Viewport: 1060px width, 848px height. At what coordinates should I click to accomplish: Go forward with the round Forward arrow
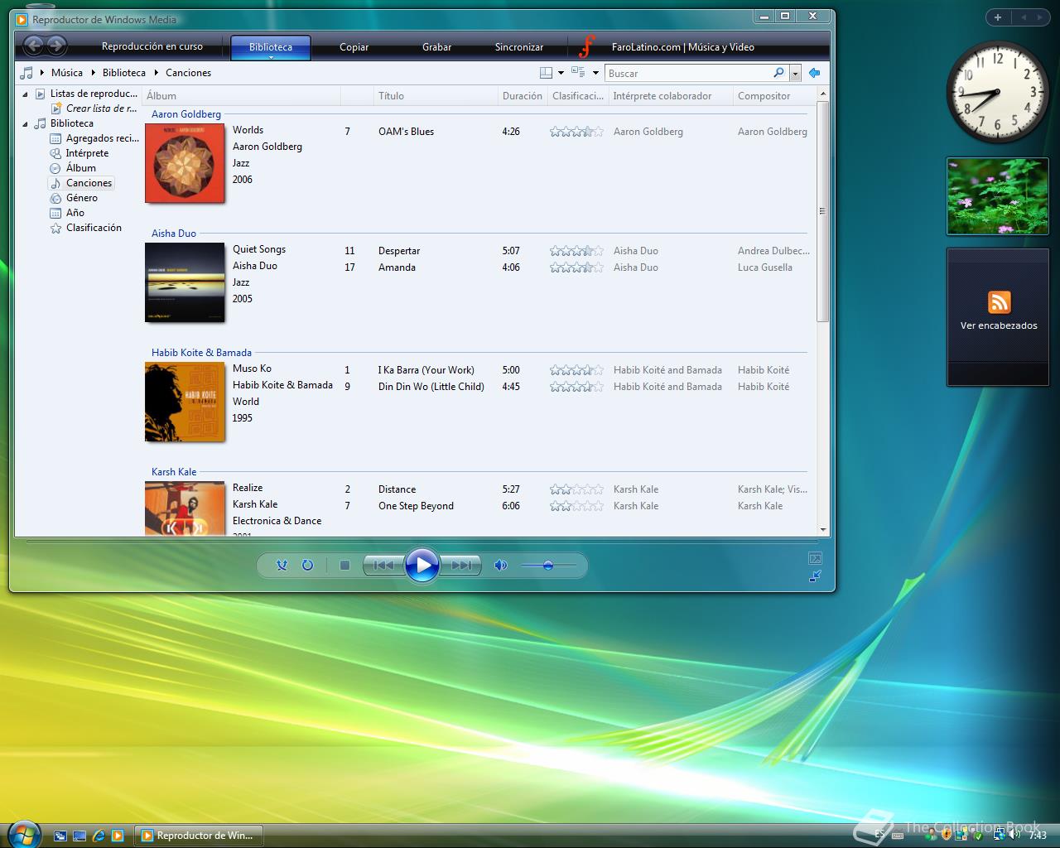pyautogui.click(x=56, y=46)
